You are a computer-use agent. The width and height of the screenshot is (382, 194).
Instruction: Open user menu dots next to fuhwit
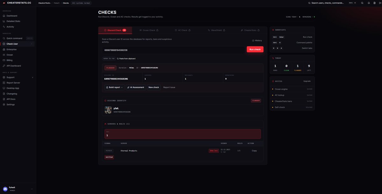click(32, 189)
